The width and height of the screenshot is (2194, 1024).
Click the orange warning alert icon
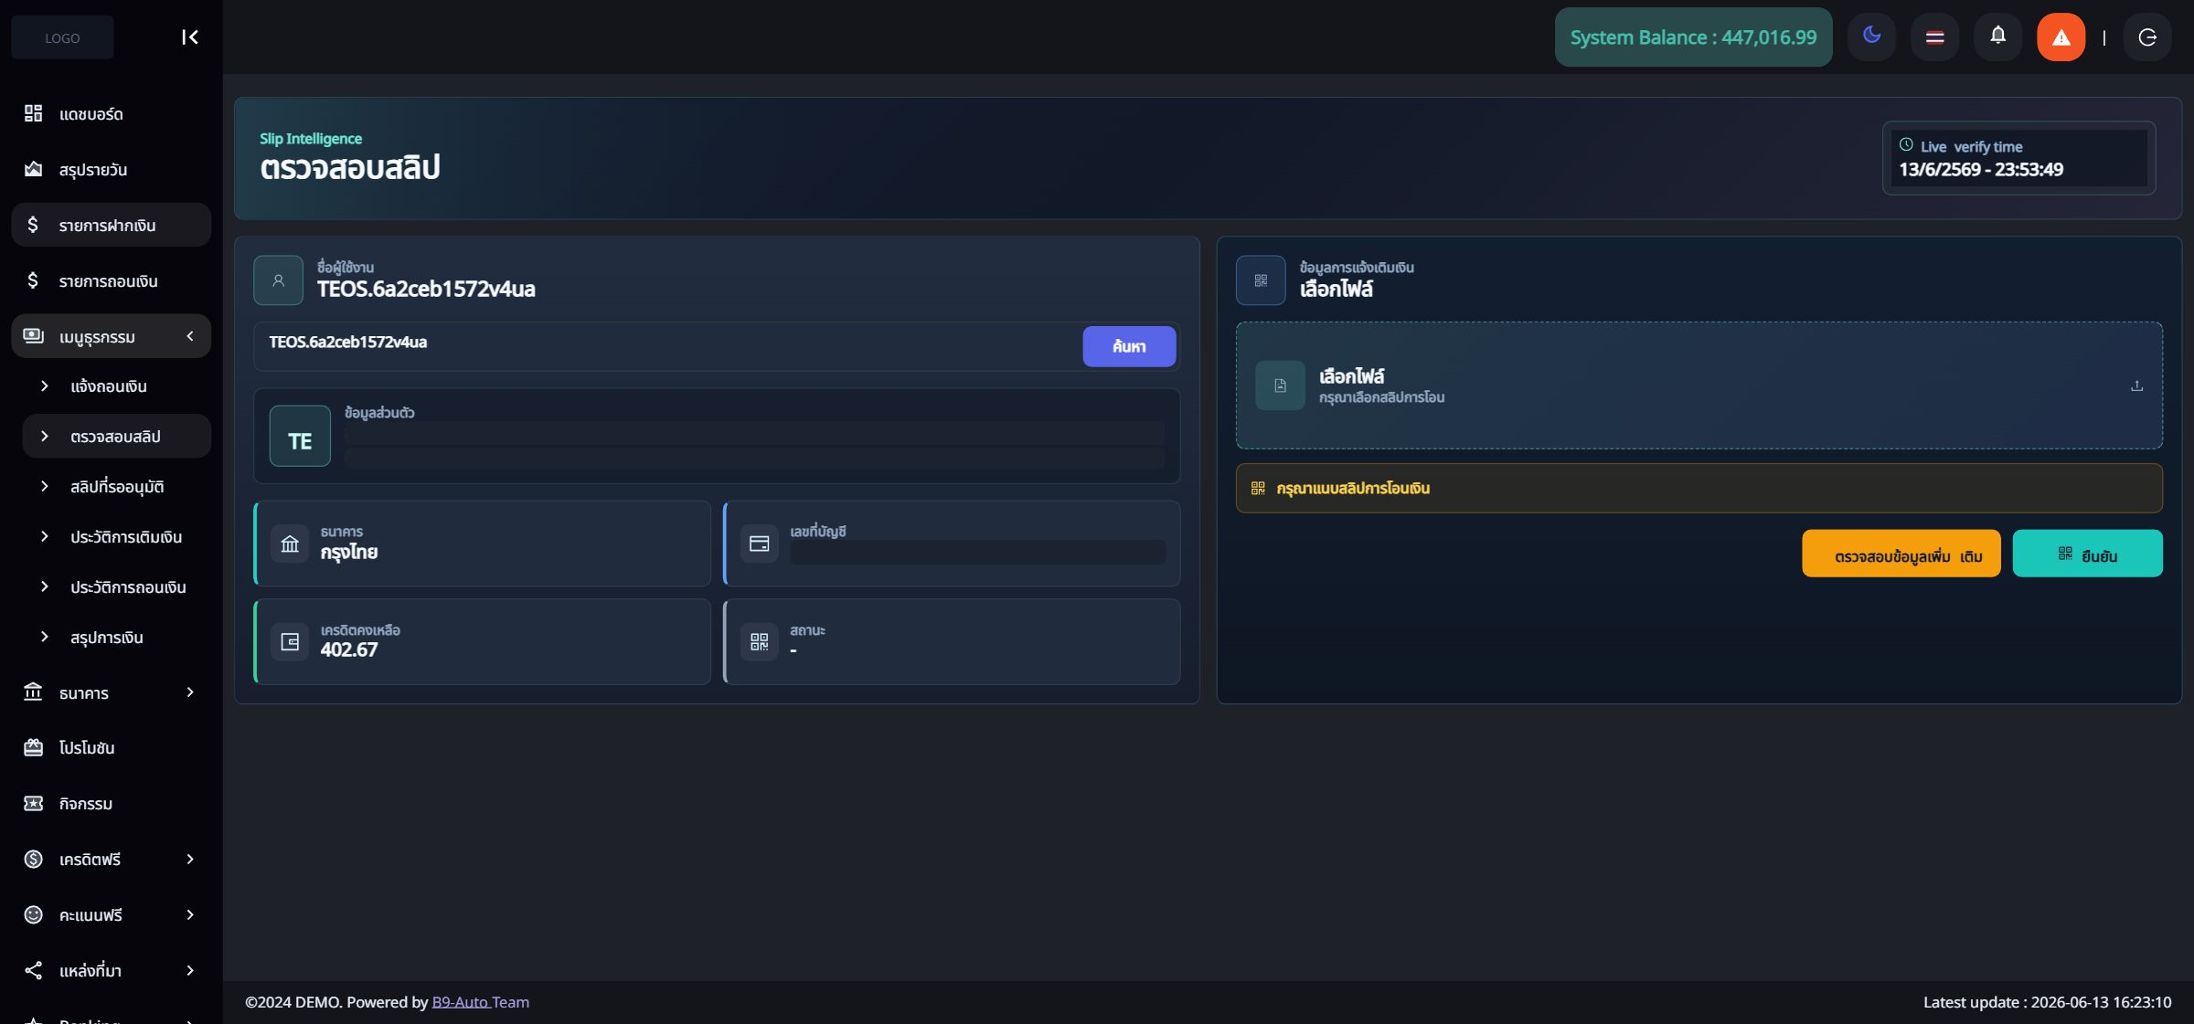[x=2061, y=37]
